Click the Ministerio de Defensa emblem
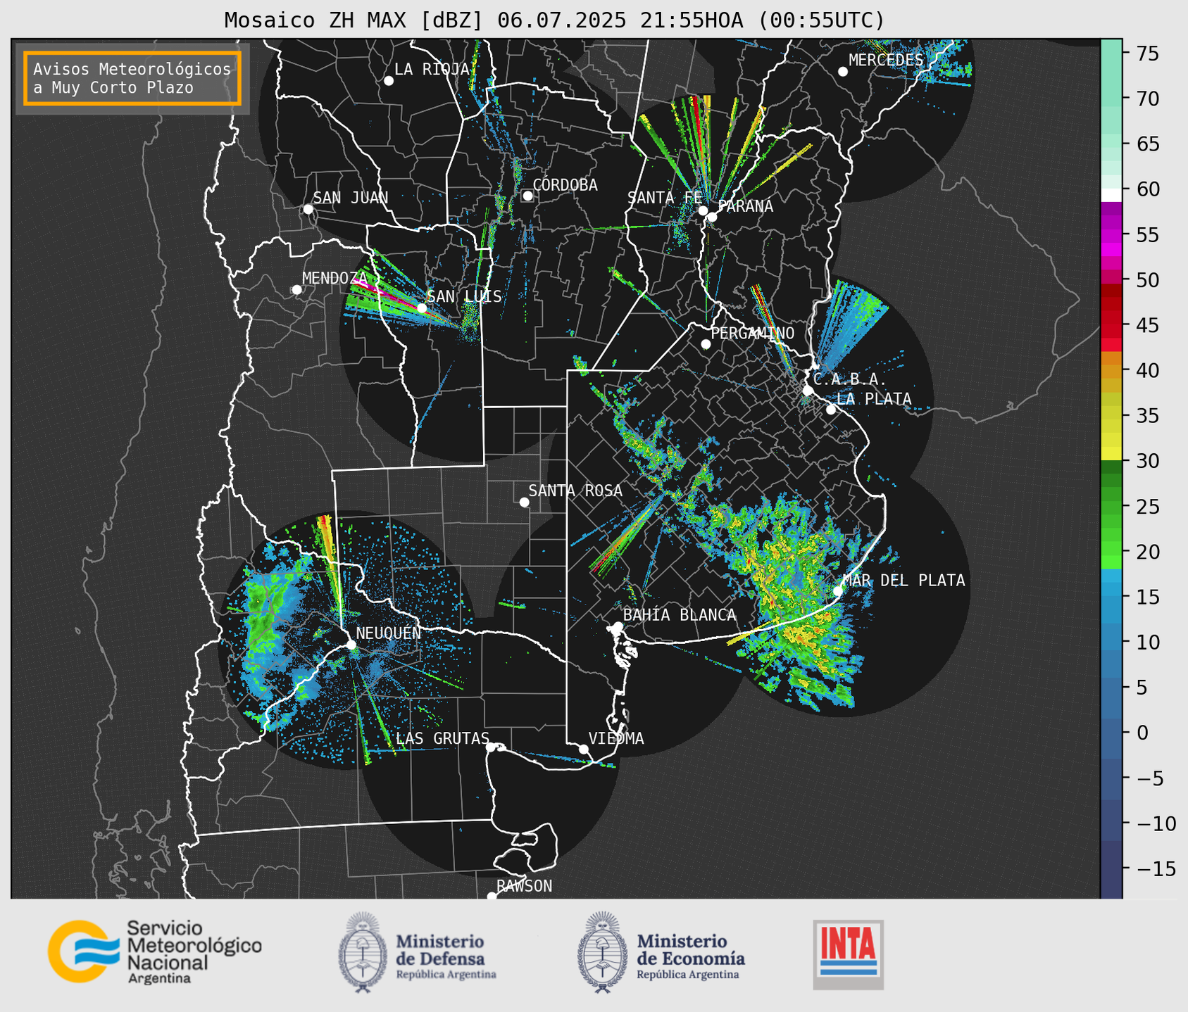The height and width of the screenshot is (1012, 1188). 363,952
